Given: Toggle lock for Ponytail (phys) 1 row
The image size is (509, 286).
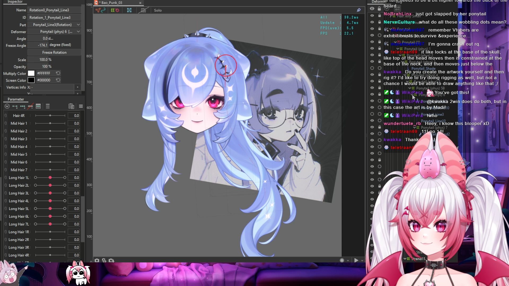Looking at the screenshot, I should [380, 48].
